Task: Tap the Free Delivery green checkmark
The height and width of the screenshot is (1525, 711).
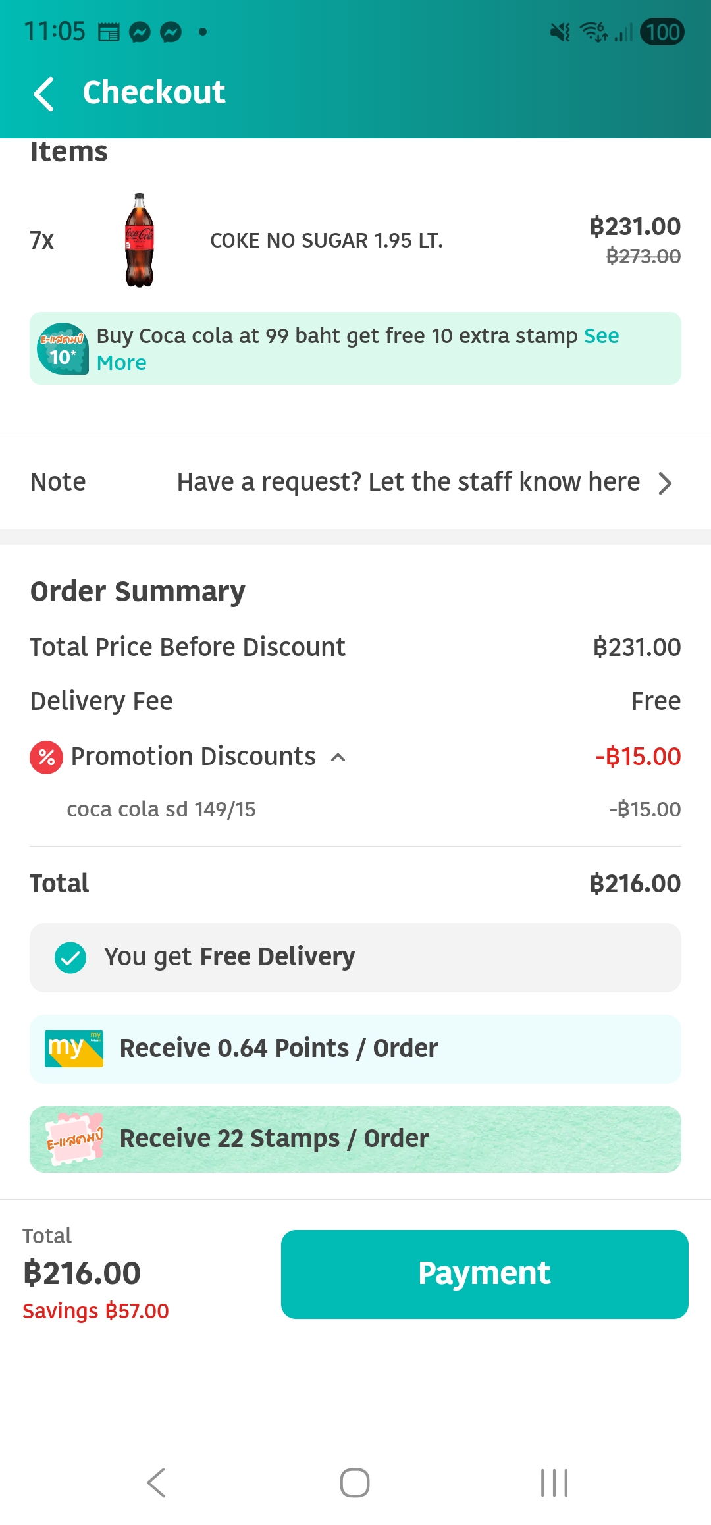Action: point(70,957)
